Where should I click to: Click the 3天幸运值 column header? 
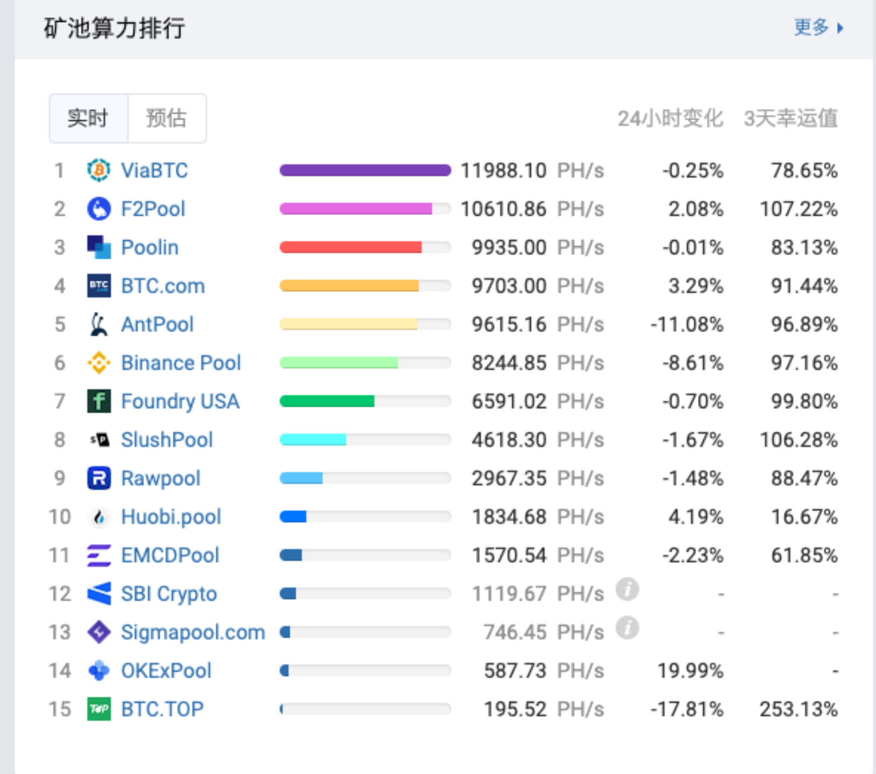tap(790, 118)
